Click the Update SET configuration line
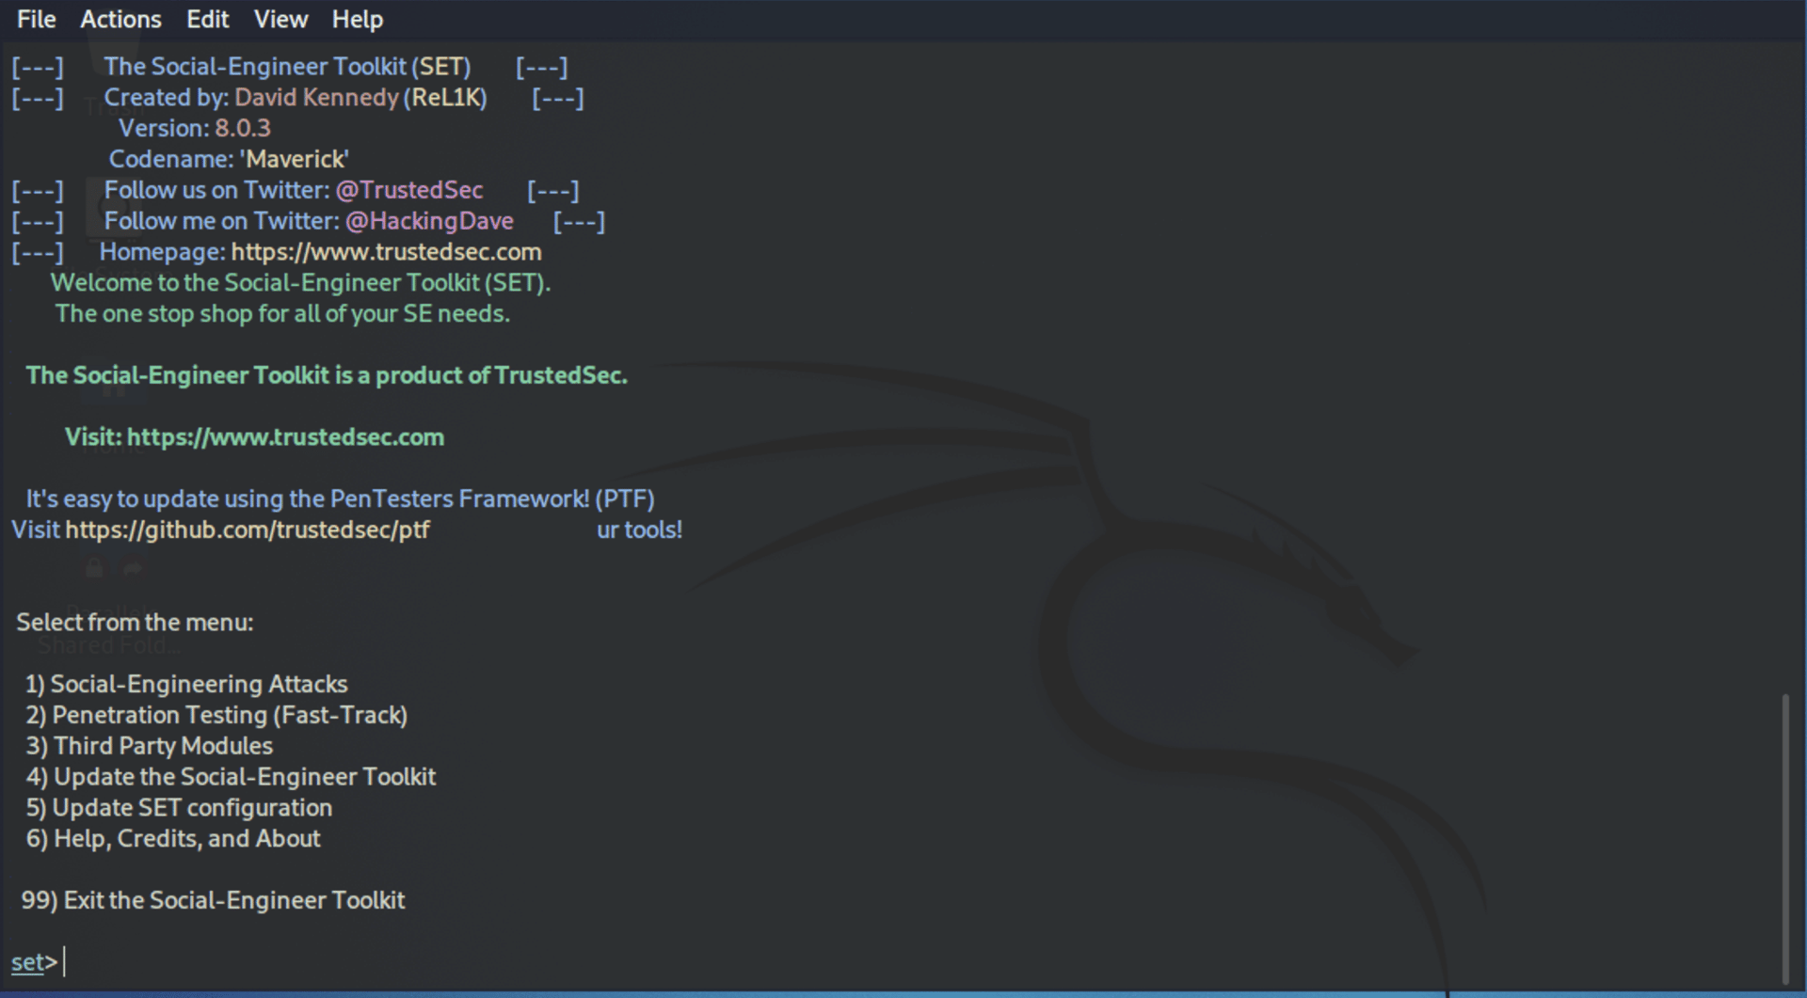1807x998 pixels. click(179, 808)
